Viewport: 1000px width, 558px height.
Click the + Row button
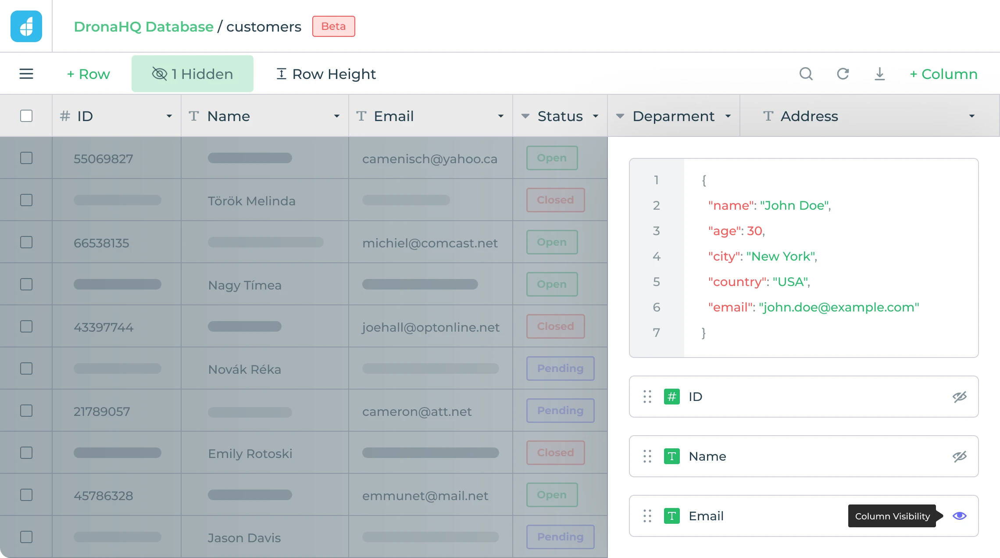[88, 74]
